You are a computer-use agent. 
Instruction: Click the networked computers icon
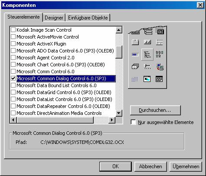(x=160, y=67)
